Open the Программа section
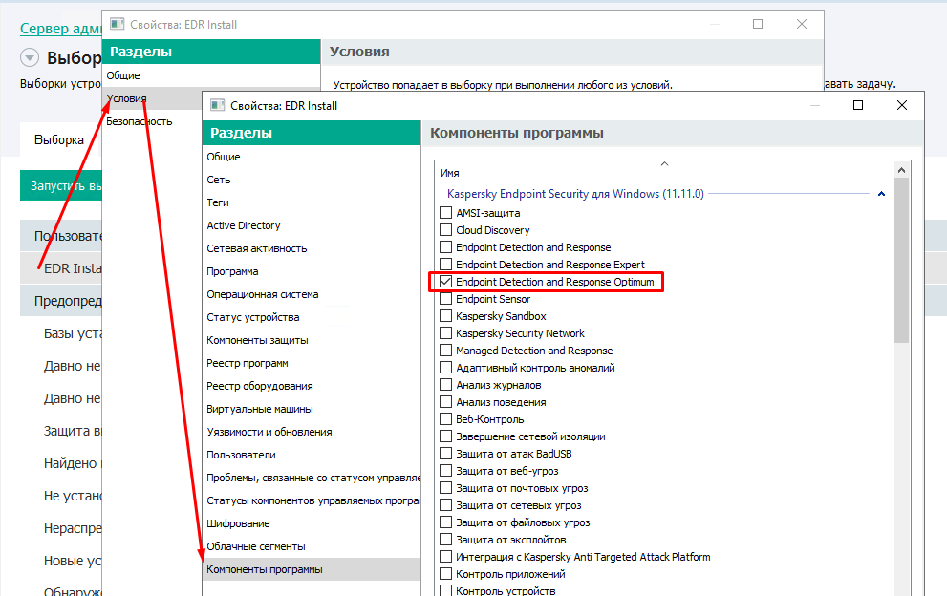 (x=312, y=271)
